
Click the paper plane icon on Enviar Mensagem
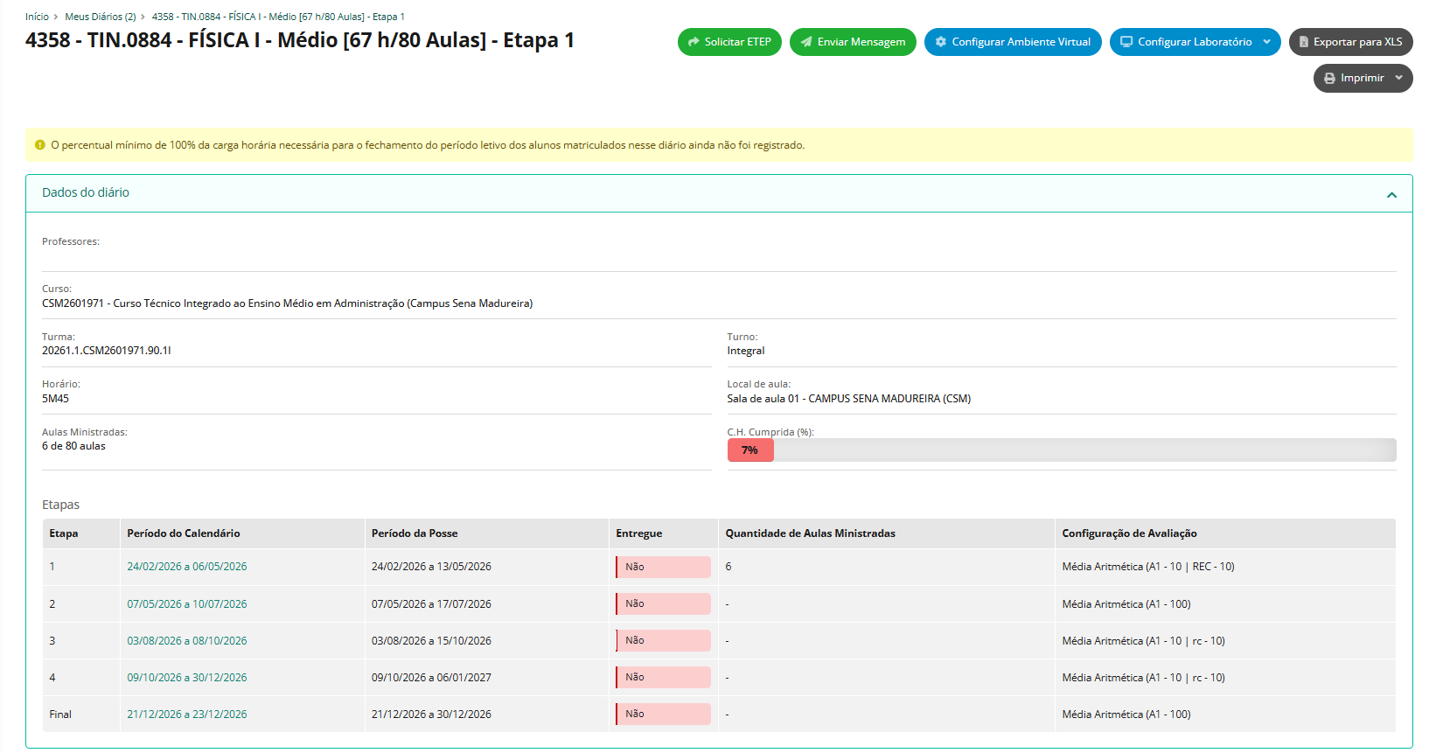[x=806, y=42]
